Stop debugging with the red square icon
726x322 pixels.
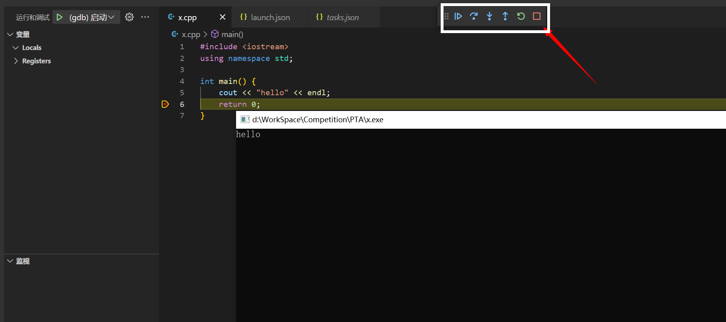click(537, 16)
